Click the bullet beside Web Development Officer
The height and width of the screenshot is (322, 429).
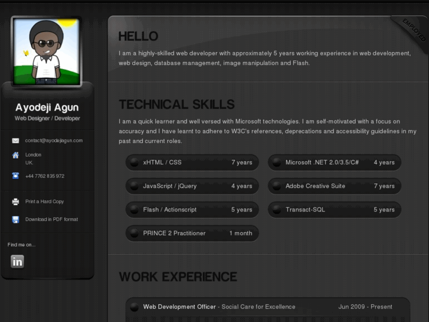click(x=135, y=307)
